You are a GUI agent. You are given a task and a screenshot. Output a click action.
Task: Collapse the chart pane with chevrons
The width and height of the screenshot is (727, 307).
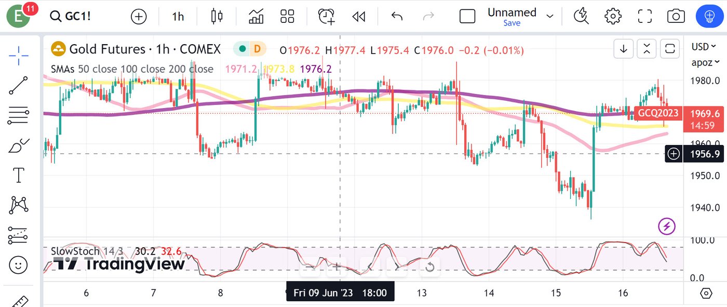click(x=647, y=49)
